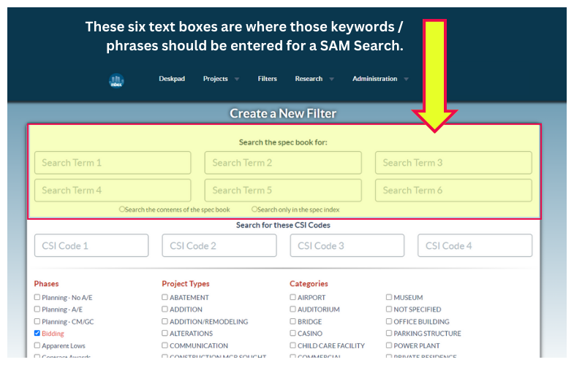Image resolution: width=574 pixels, height=365 pixels.
Task: Enable the CASINO category checkbox
Action: (293, 334)
